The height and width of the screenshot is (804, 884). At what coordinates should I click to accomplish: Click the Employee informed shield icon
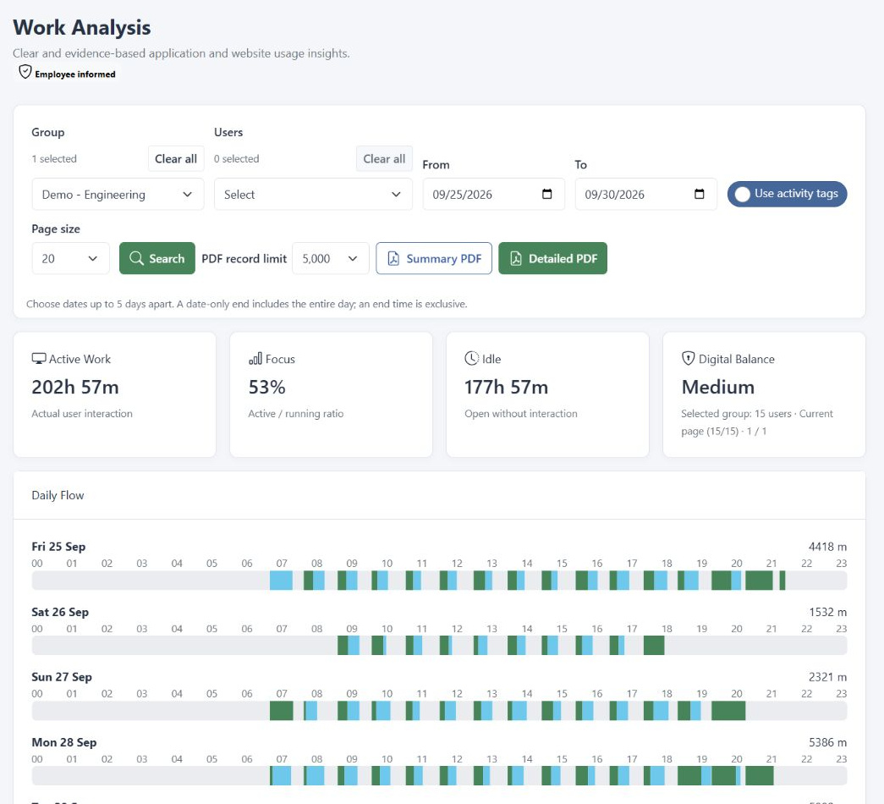coord(25,72)
